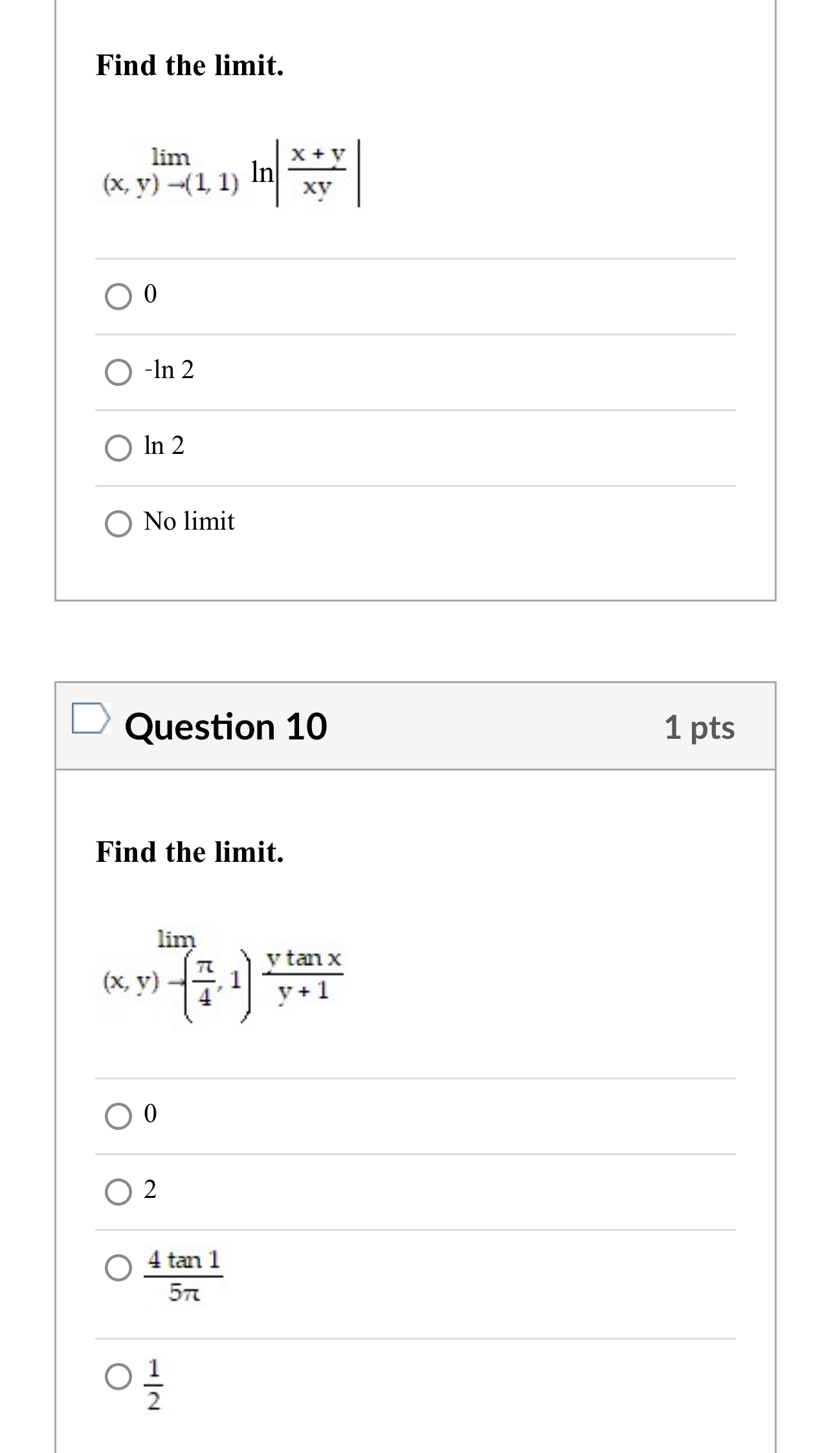This screenshot has width=831, height=1453.
Task: Click the bookmark arrow icon on Question 10
Action: (x=91, y=721)
